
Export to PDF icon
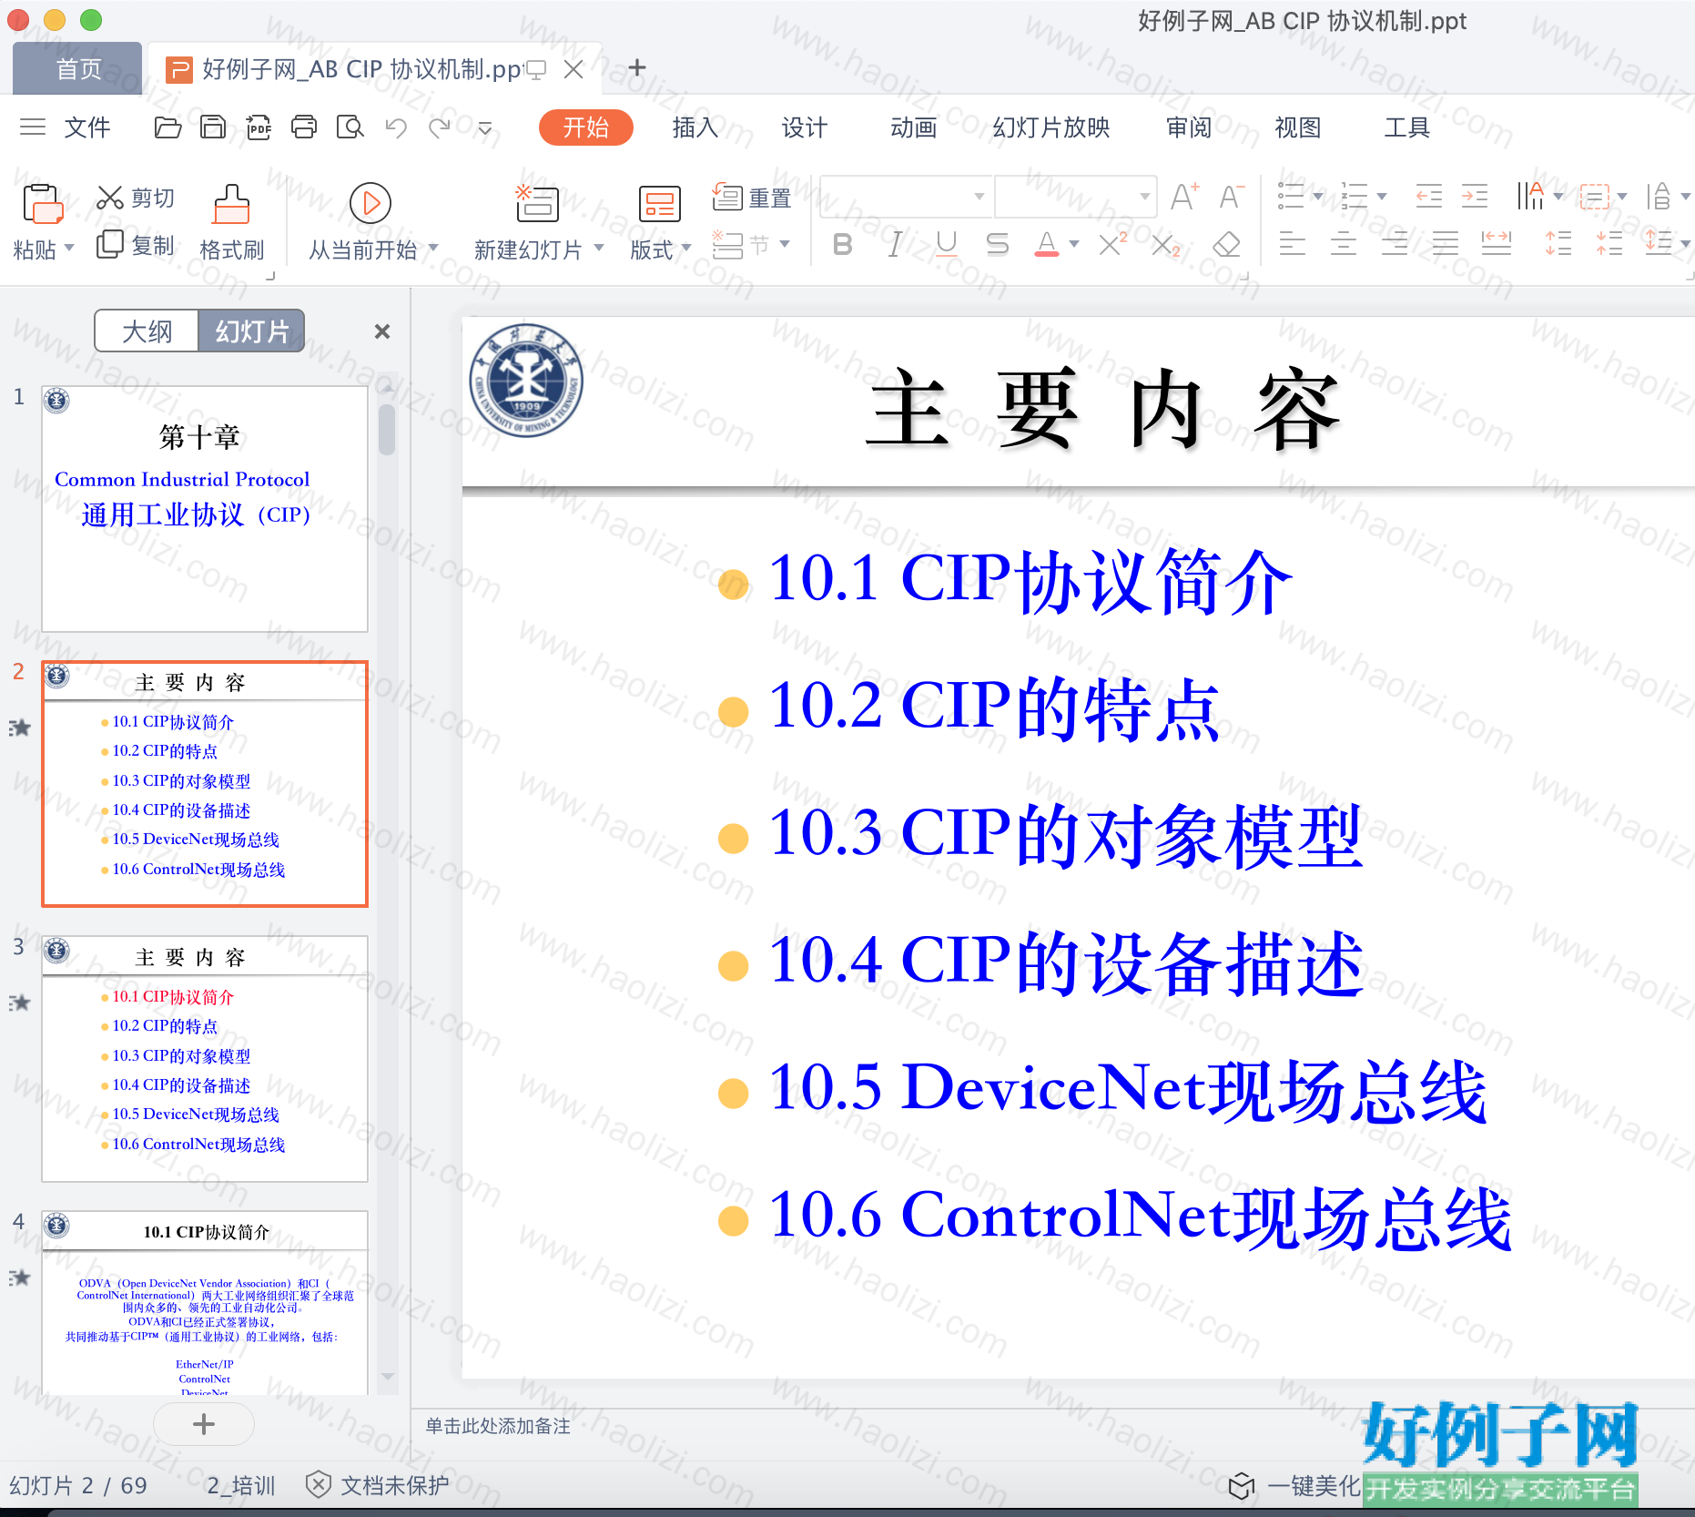tap(259, 127)
